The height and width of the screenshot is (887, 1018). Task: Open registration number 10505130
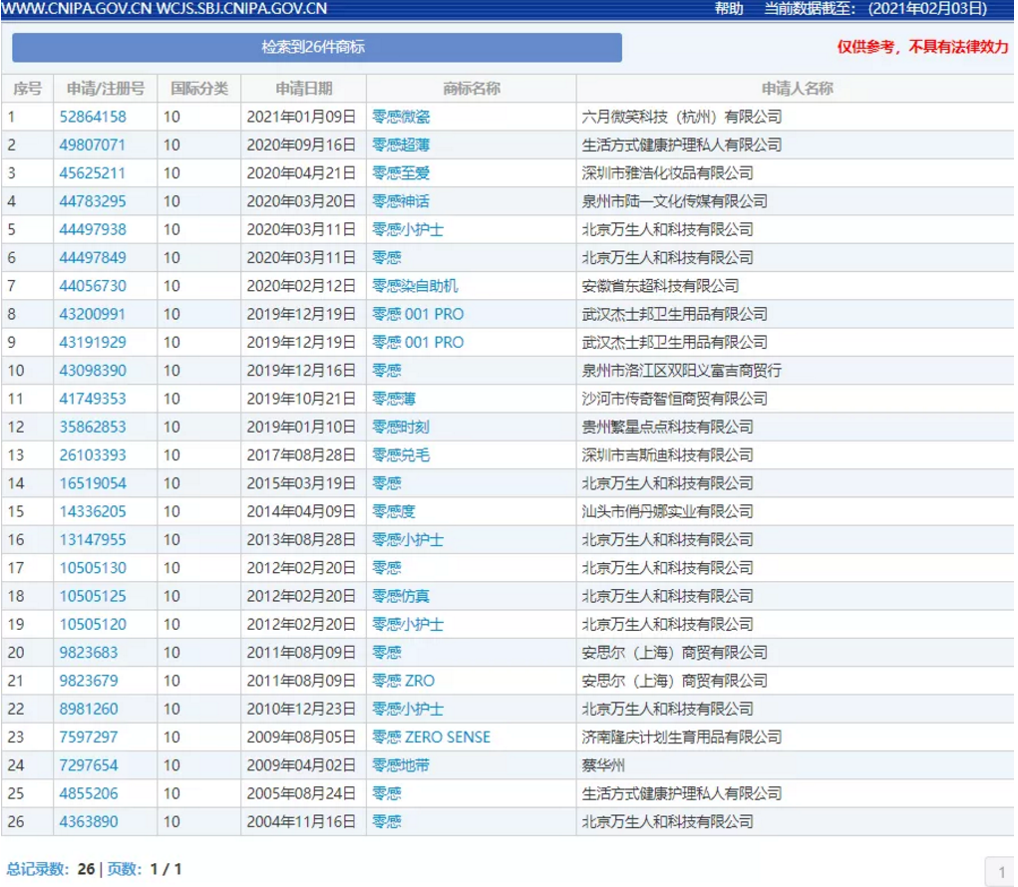pyautogui.click(x=93, y=568)
